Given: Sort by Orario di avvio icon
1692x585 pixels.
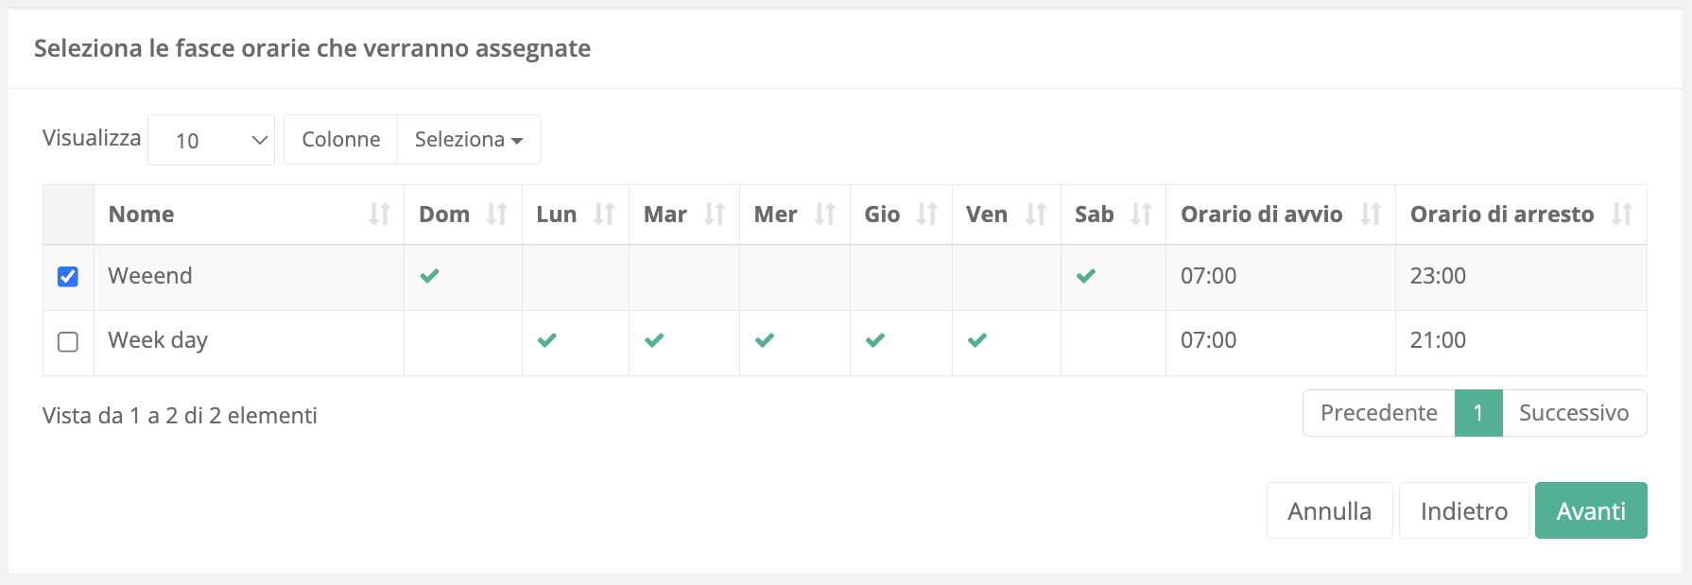Looking at the screenshot, I should tap(1371, 215).
